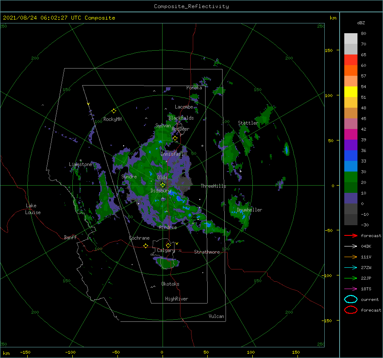The width and height of the screenshot is (383, 358).
Task: Click the magenta 18TS arrow icon
Action: click(x=351, y=289)
